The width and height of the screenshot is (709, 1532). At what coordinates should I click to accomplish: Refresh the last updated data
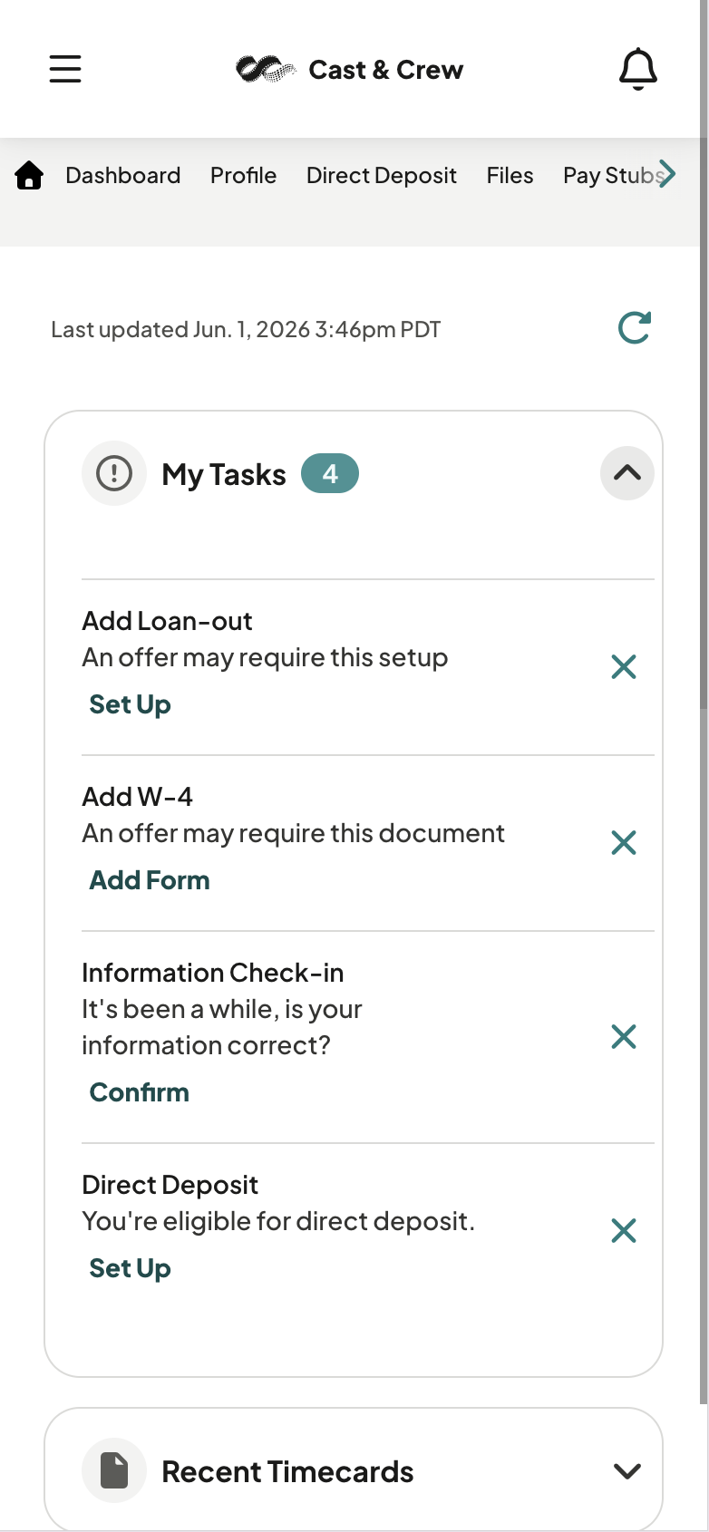pos(635,328)
